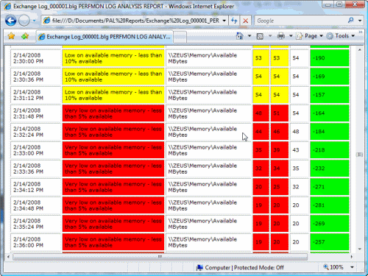Click vertical scrollbar down arrow
The height and width of the screenshot is (276, 368).
360,249
